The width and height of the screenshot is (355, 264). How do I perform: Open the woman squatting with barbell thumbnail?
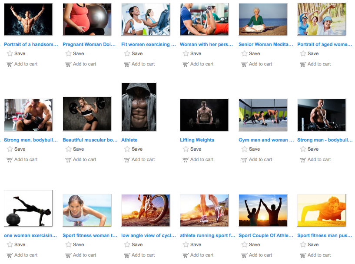pyautogui.click(x=87, y=114)
